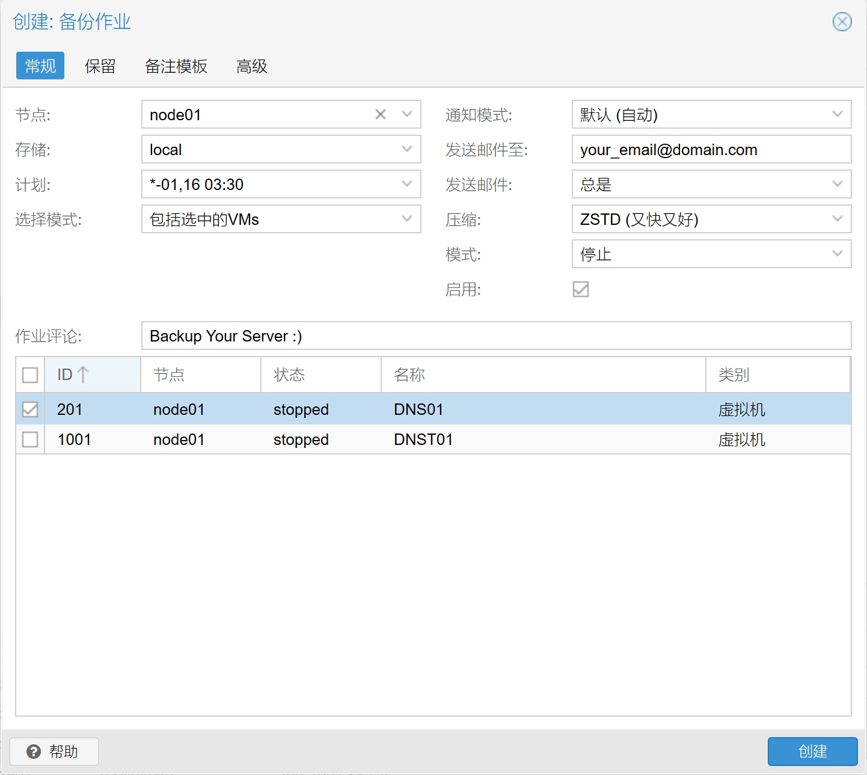The width and height of the screenshot is (867, 775).
Task: Close the backup job dialog
Action: tap(842, 22)
